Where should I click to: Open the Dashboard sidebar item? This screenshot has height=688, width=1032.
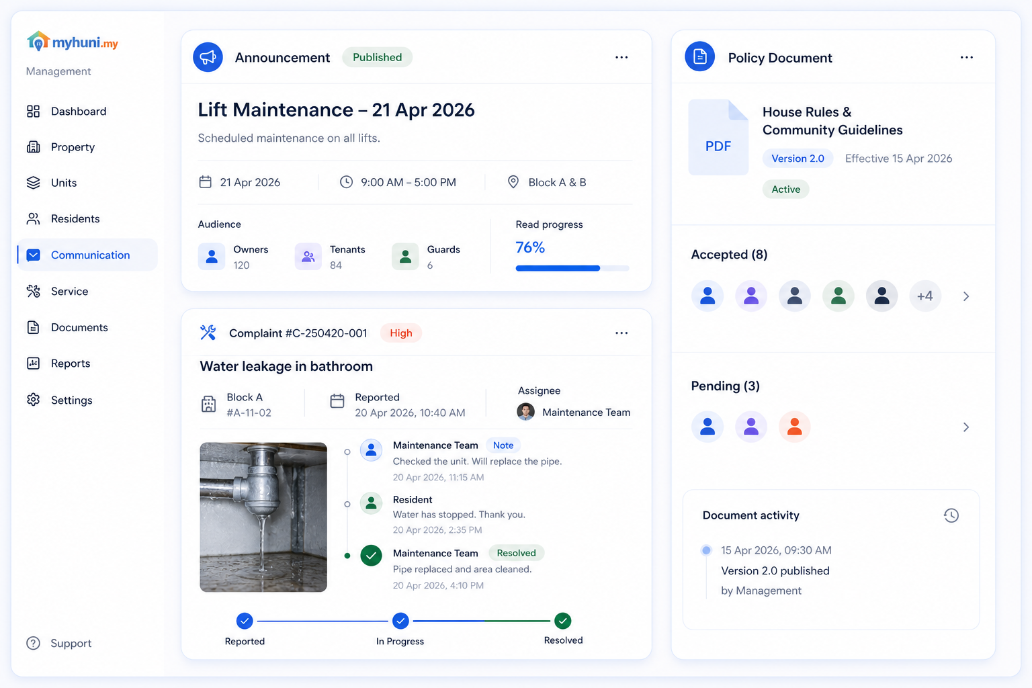(x=87, y=112)
